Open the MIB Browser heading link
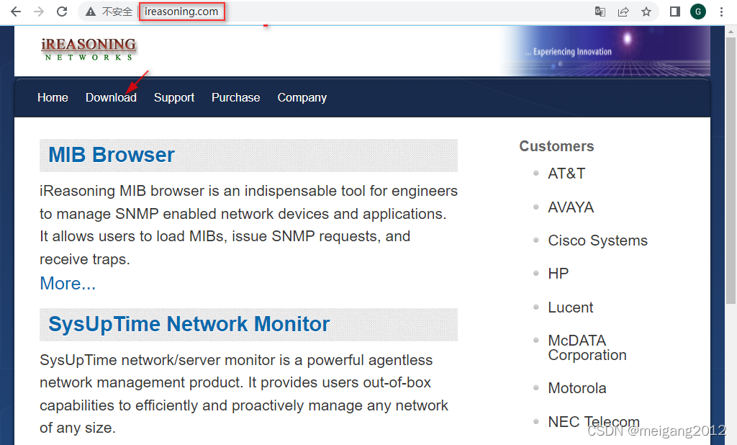Viewport: 737px width, 445px height. (112, 155)
